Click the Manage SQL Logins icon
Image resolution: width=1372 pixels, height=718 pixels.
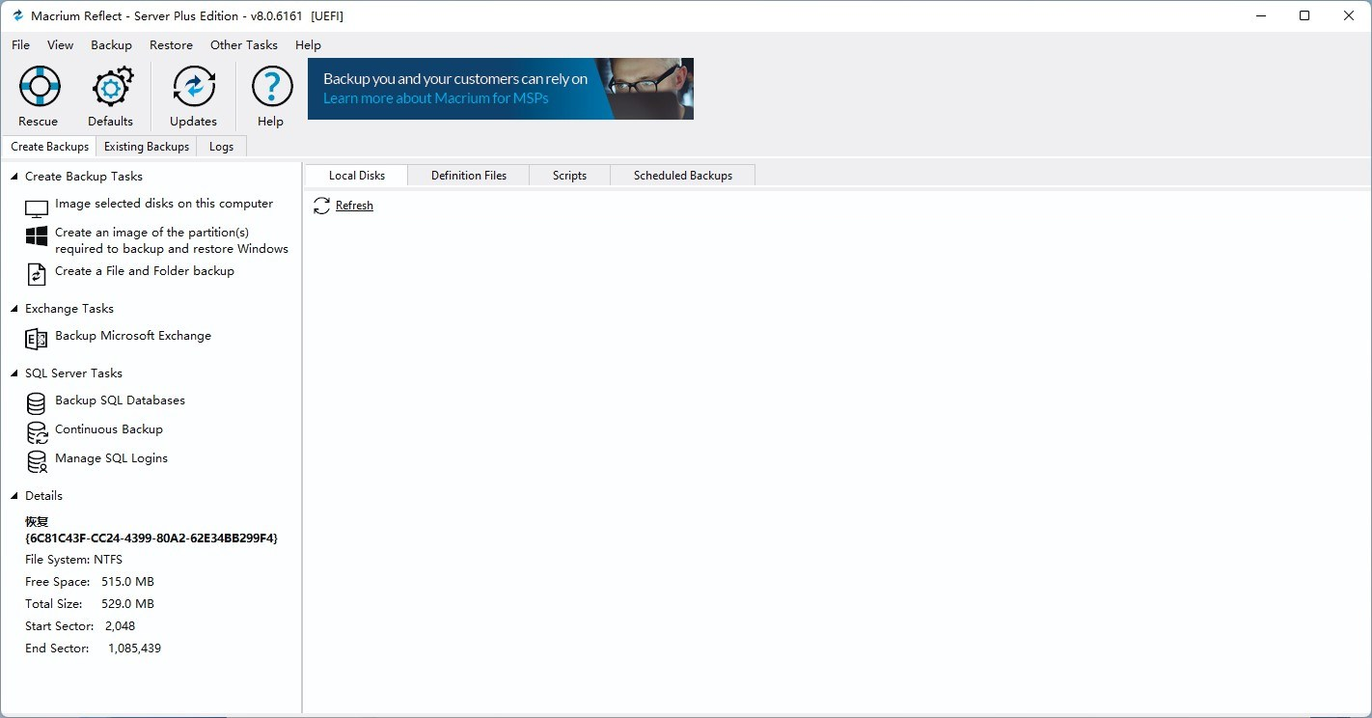tap(37, 461)
